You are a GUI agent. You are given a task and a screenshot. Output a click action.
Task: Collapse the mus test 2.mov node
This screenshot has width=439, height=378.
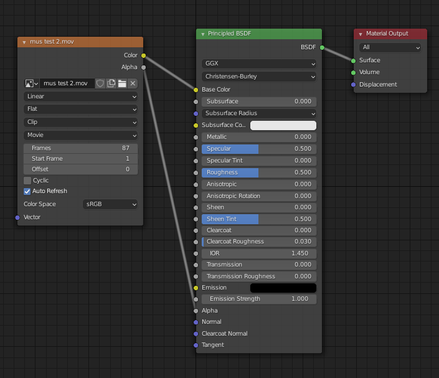point(24,42)
